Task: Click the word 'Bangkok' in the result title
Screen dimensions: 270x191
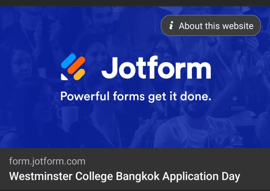Action: click(138, 176)
